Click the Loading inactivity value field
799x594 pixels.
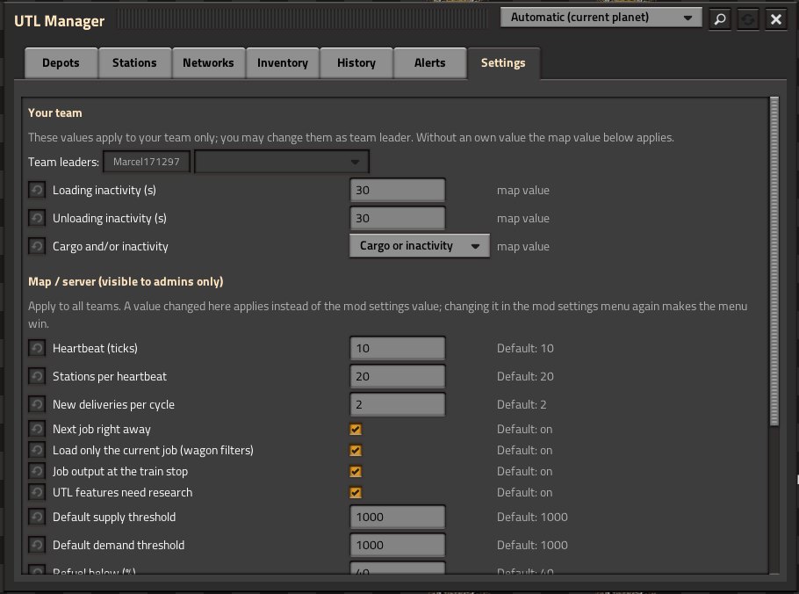point(398,190)
